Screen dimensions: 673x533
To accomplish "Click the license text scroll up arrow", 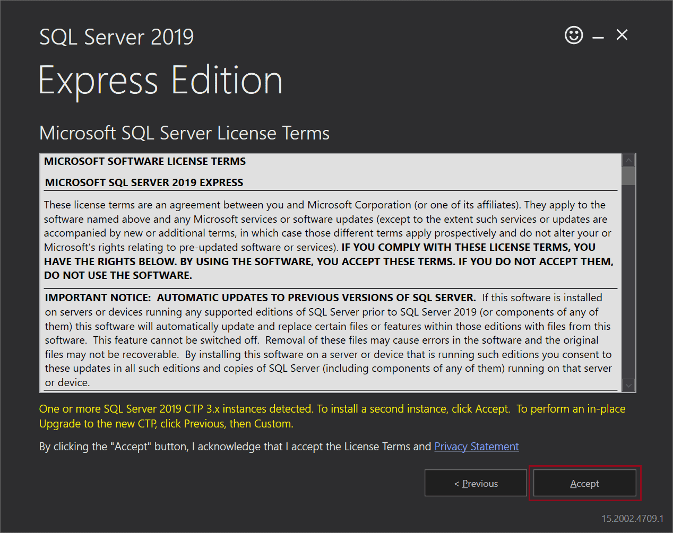I will [628, 160].
